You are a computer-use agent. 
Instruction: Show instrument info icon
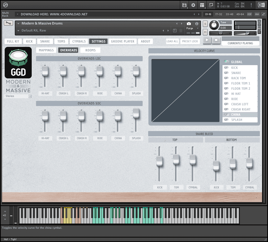(197, 24)
